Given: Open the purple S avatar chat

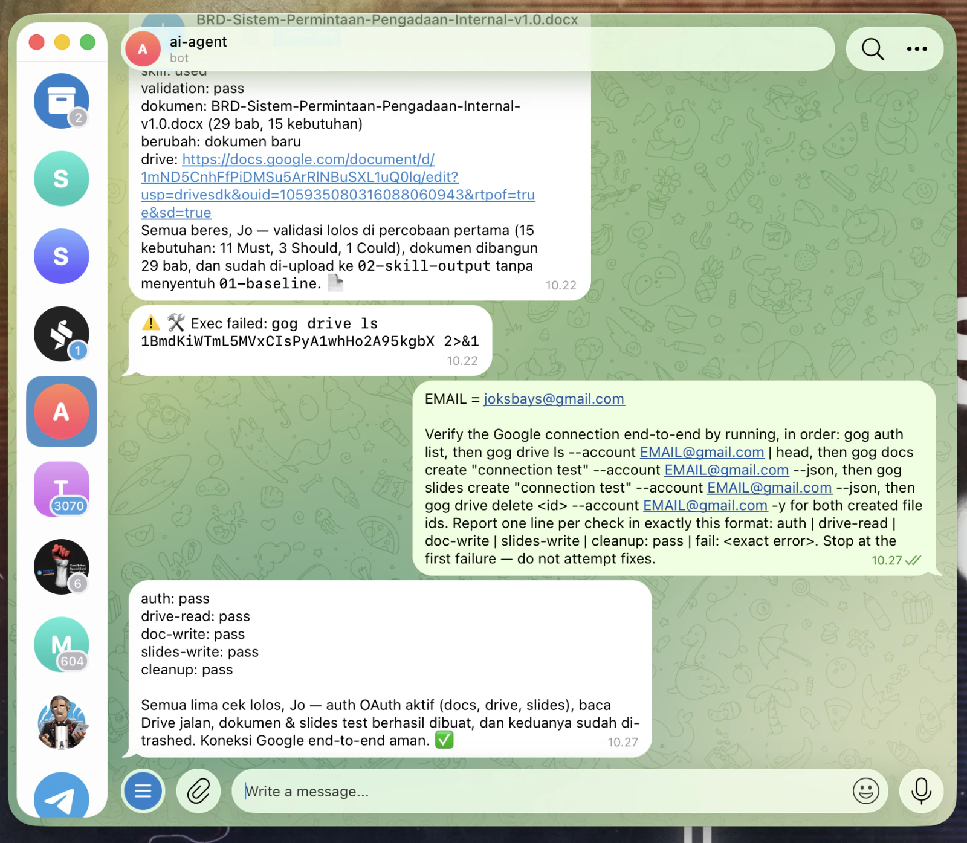Looking at the screenshot, I should tap(61, 256).
